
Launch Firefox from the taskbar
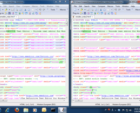point(17,110)
